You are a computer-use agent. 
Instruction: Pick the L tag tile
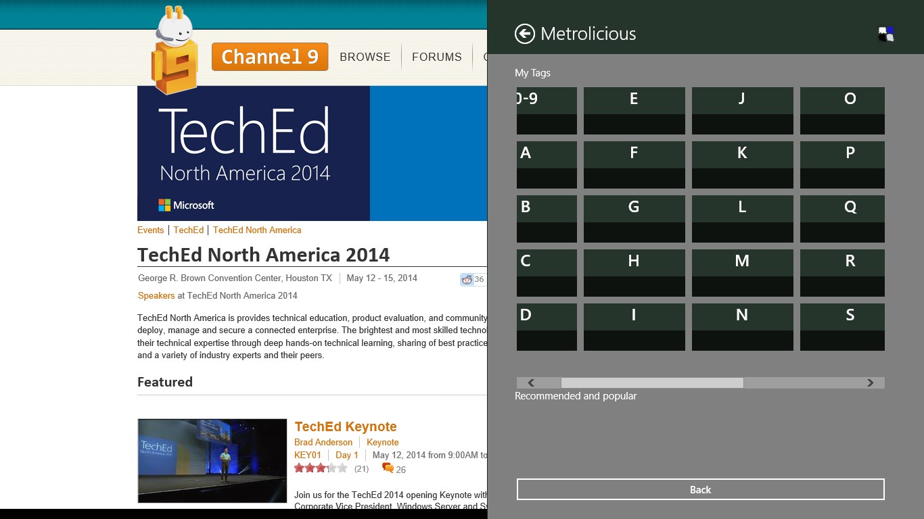point(743,219)
